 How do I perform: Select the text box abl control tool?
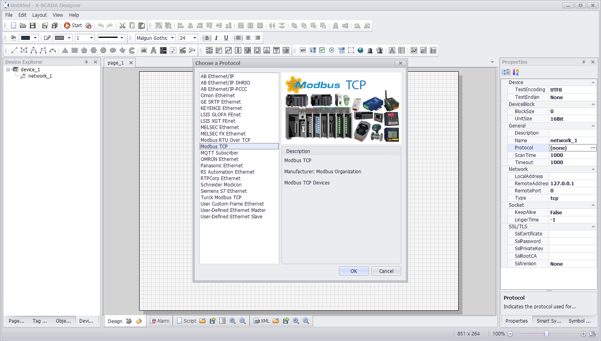point(303,50)
